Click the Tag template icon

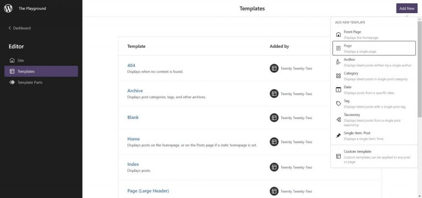coord(338,104)
